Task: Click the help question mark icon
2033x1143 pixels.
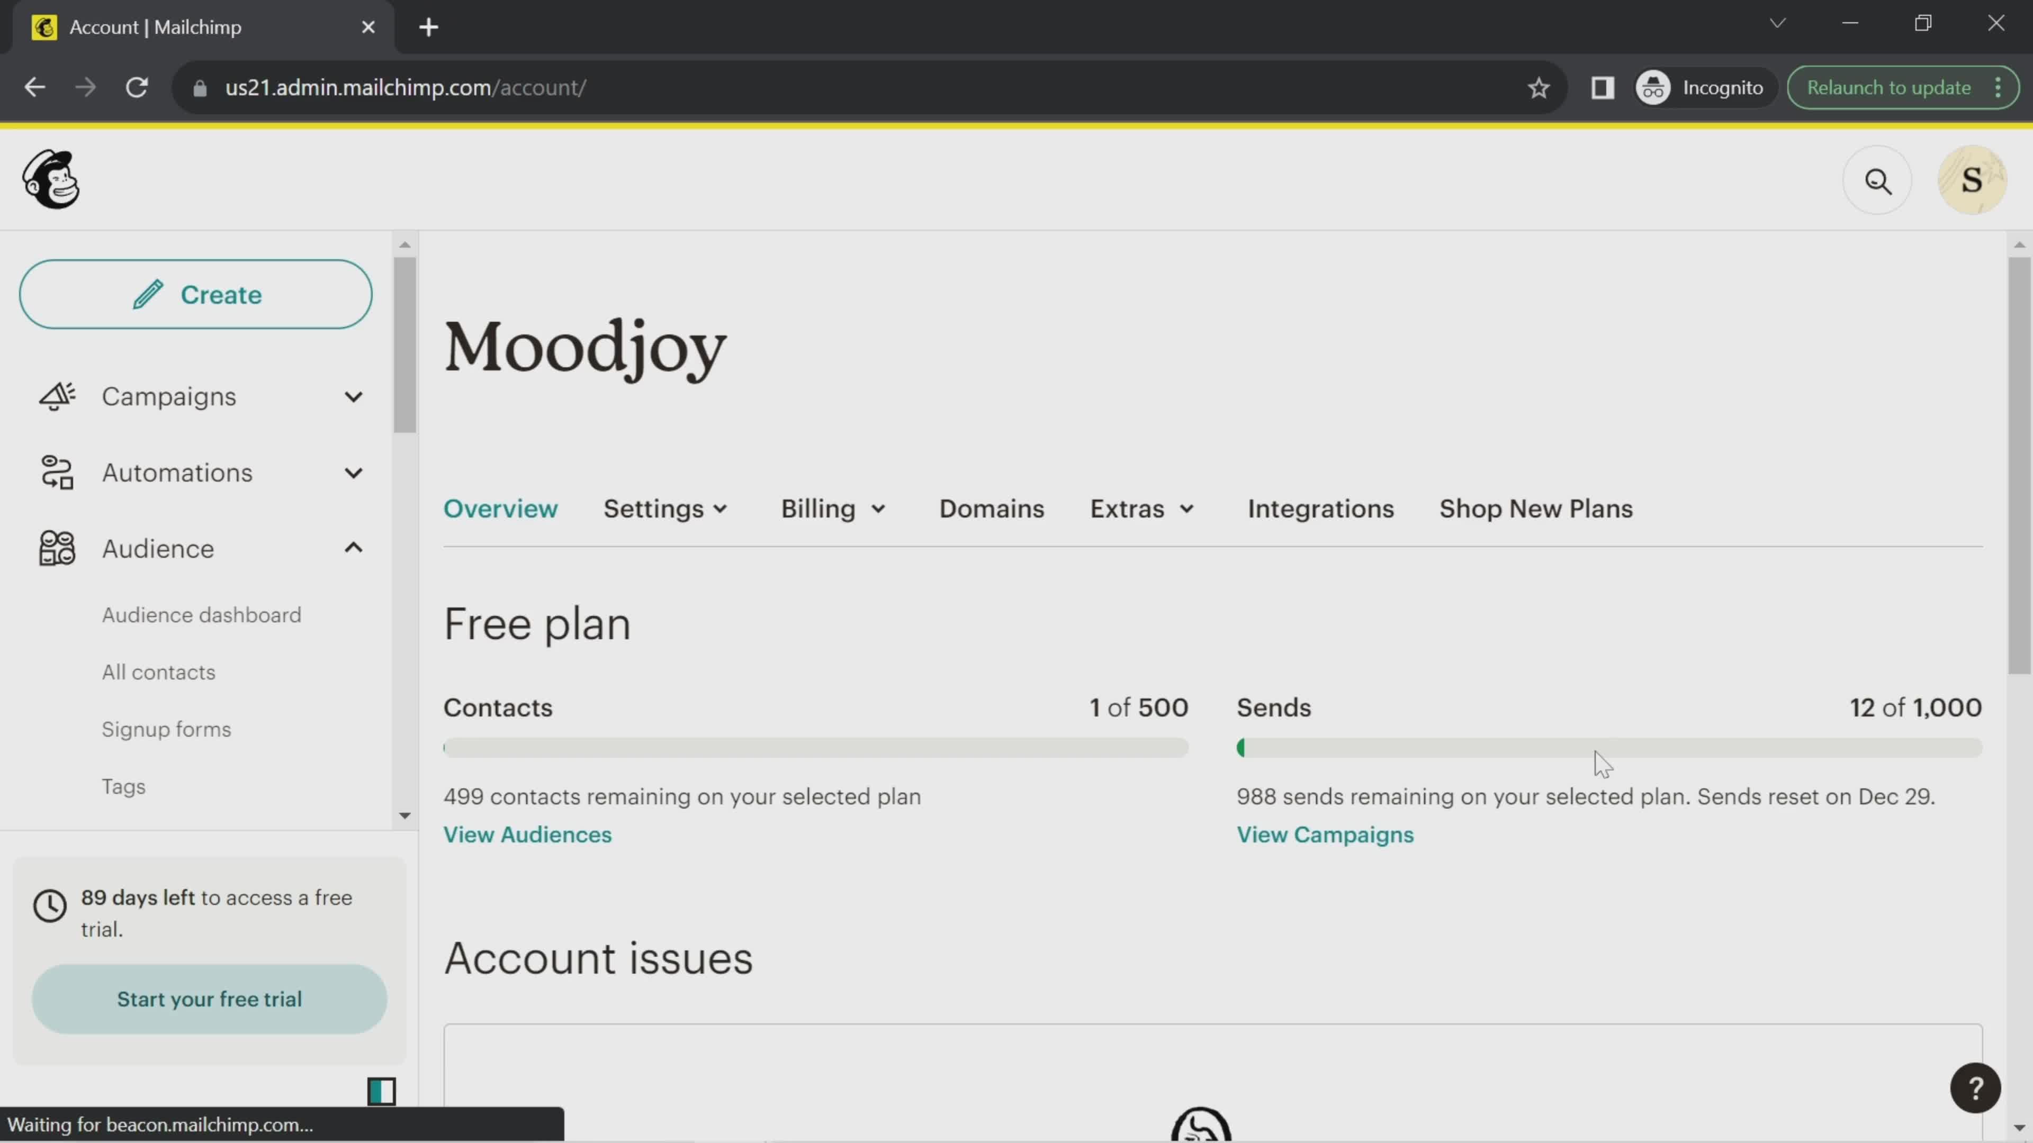Action: (x=1974, y=1087)
